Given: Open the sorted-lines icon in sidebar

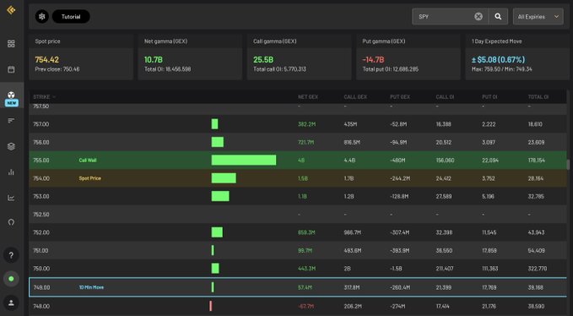Looking at the screenshot, I should click(11, 121).
